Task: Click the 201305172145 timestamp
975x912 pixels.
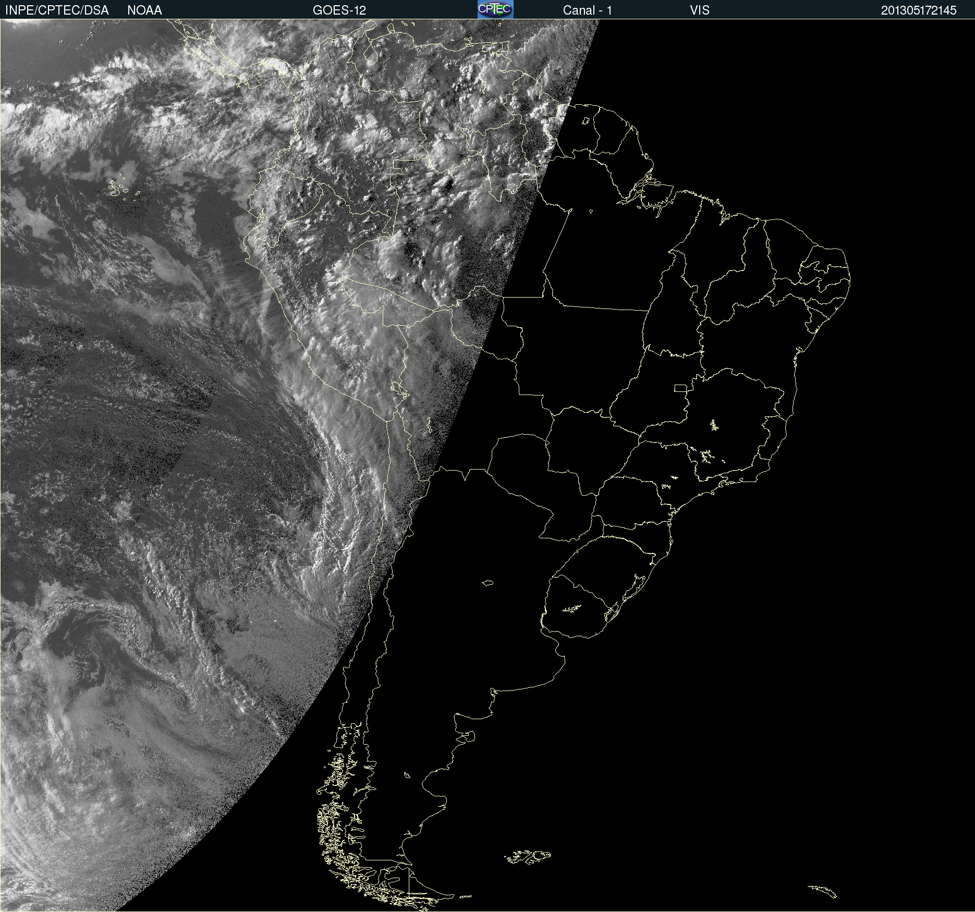Action: coord(919,10)
